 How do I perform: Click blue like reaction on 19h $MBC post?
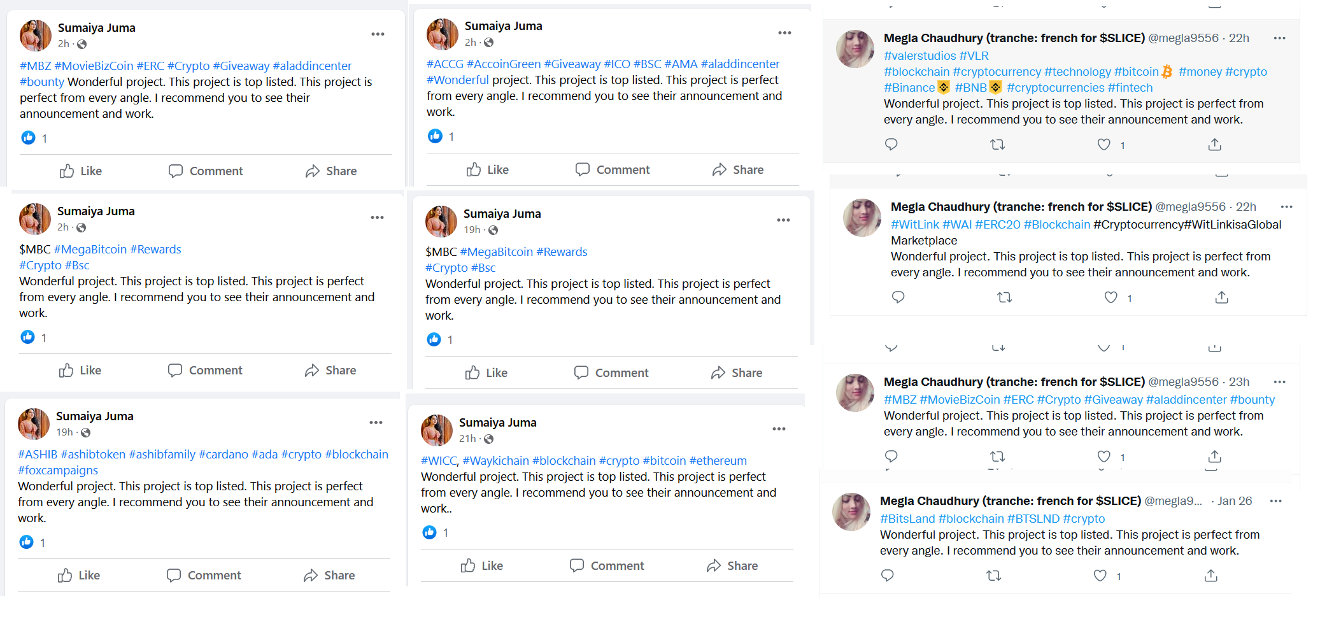(x=434, y=339)
